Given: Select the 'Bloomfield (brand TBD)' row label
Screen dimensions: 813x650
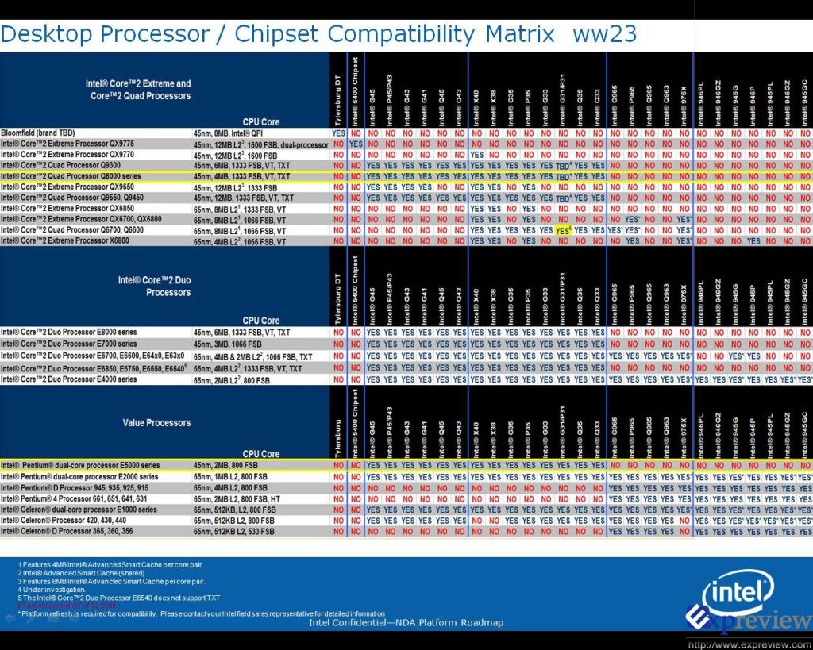Looking at the screenshot, I should tap(38, 133).
